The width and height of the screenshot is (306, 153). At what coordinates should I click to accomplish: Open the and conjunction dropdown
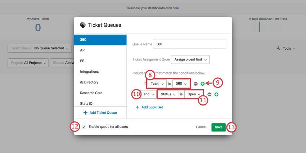[x=149, y=94]
